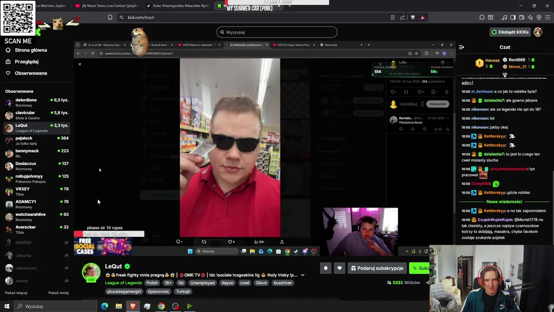
Task: Open ADAMCY1 channel in sidebar
Action: click(x=37, y=204)
